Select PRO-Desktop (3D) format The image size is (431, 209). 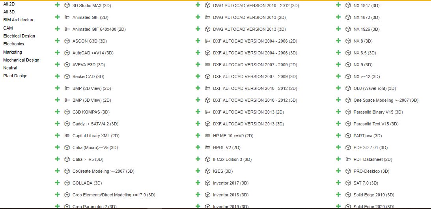371,171
